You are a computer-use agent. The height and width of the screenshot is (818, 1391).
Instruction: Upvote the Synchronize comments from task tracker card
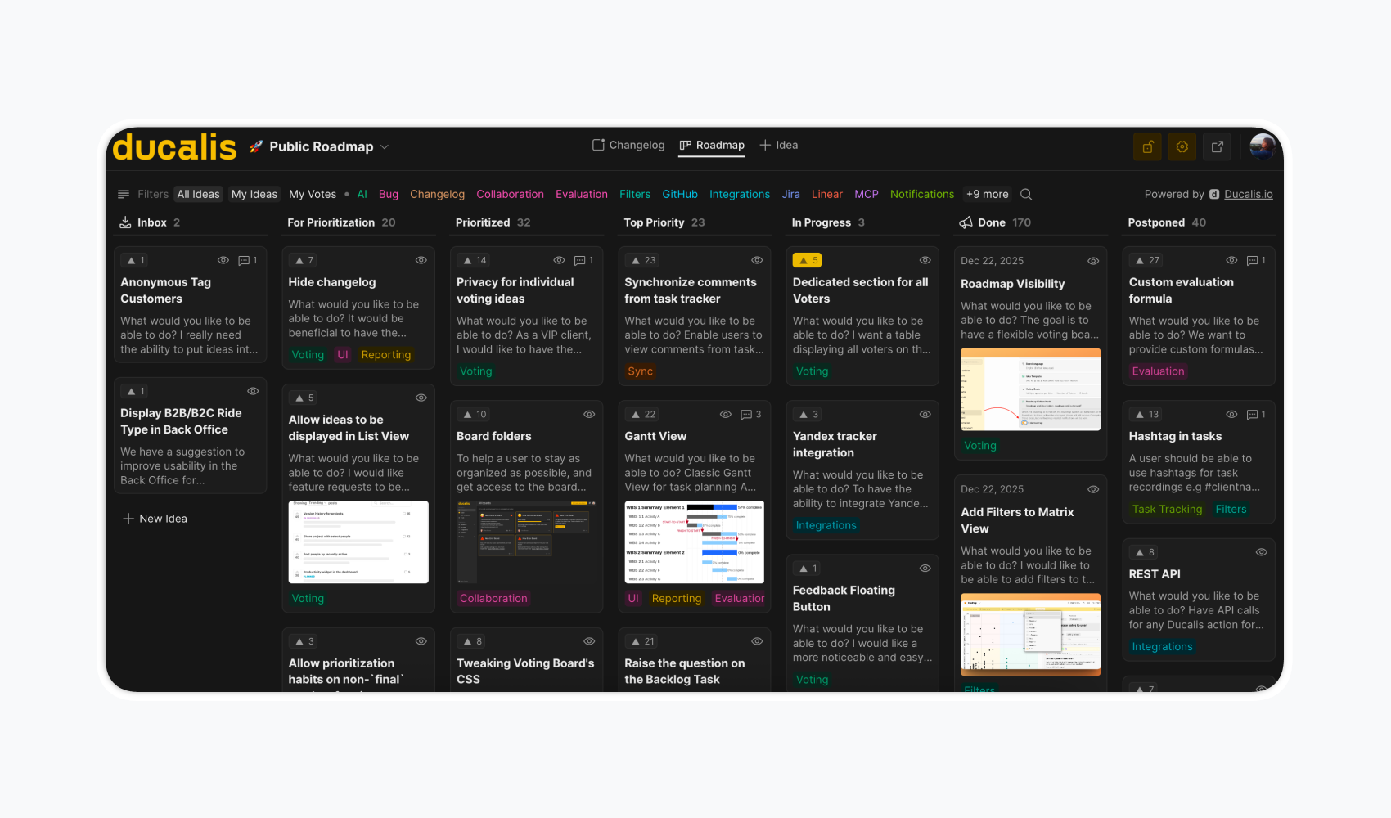point(643,260)
